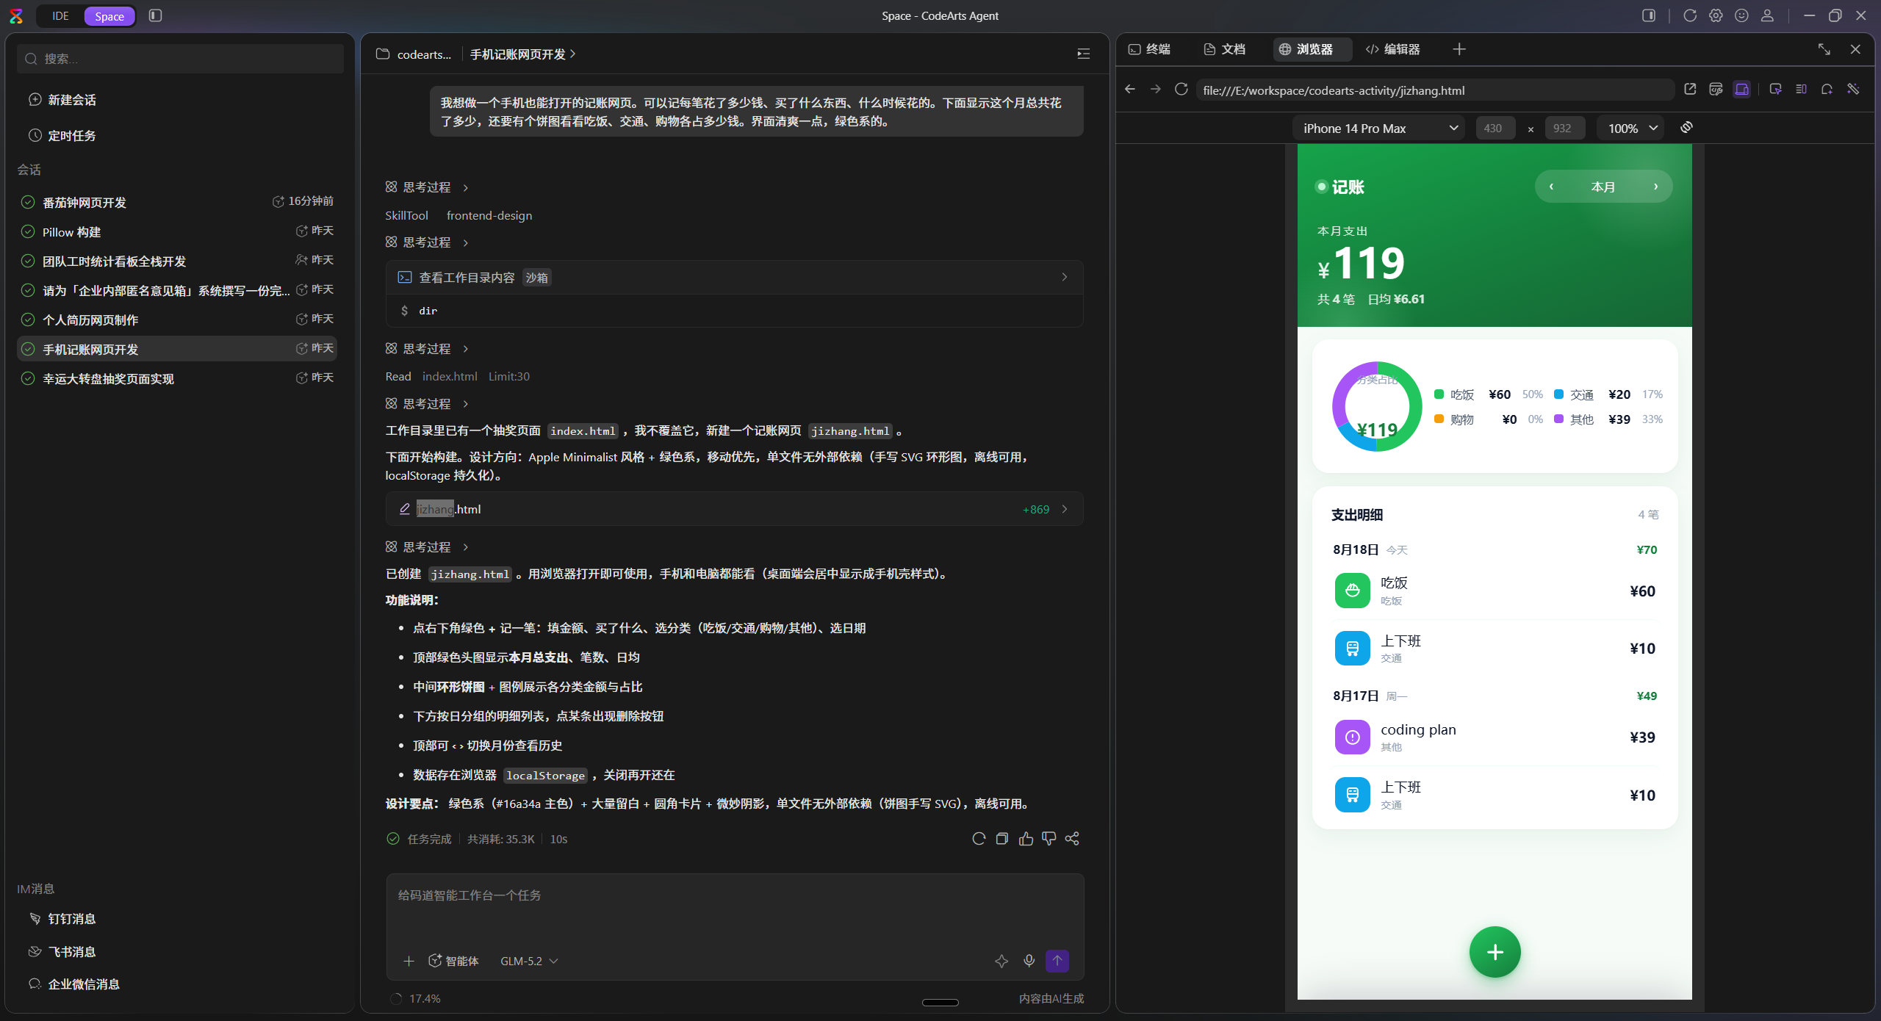Open the feedback smiley icon
The image size is (1881, 1021).
coord(1741,15)
